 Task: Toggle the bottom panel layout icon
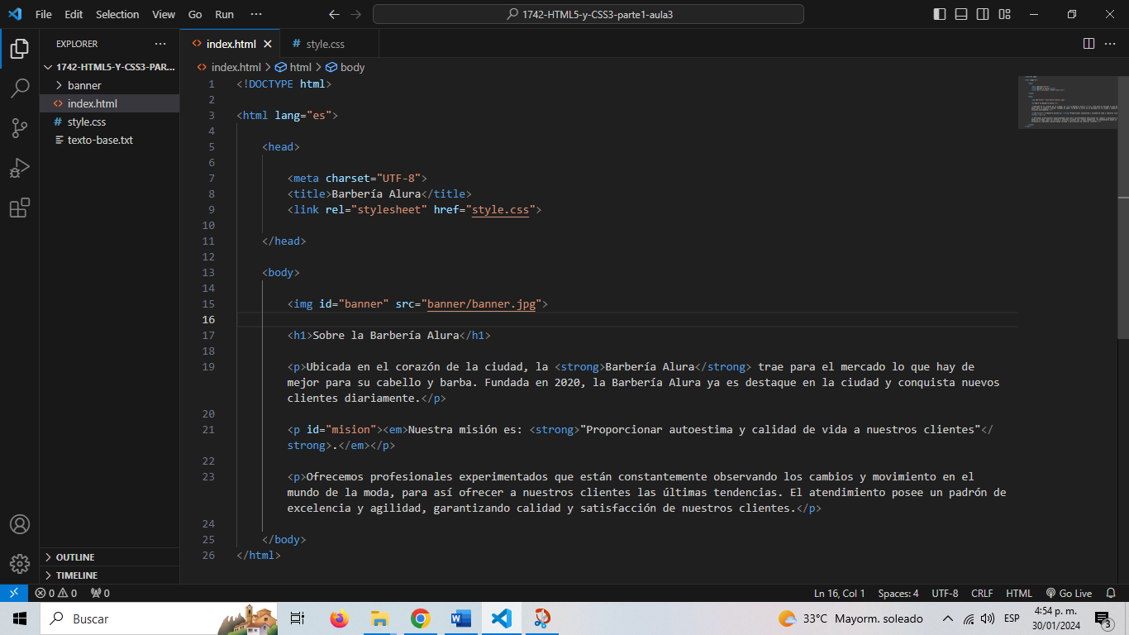pos(961,14)
